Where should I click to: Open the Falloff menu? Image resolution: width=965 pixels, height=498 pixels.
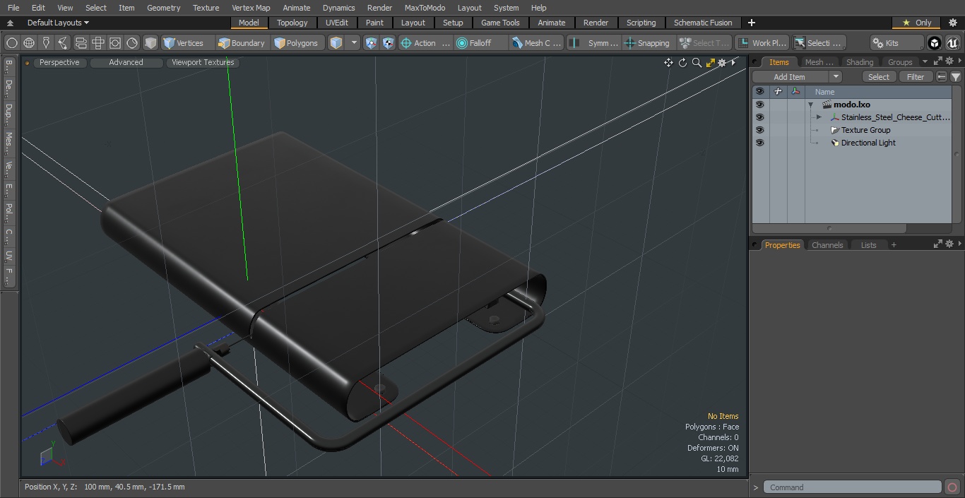pyautogui.click(x=481, y=43)
